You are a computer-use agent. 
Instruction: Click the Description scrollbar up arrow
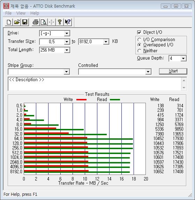[184, 80]
